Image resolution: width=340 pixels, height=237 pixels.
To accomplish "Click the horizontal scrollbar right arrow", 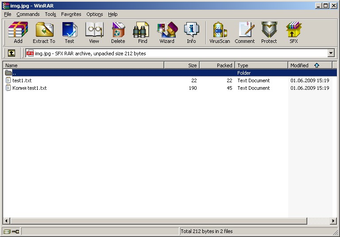I will pyautogui.click(x=333, y=221).
